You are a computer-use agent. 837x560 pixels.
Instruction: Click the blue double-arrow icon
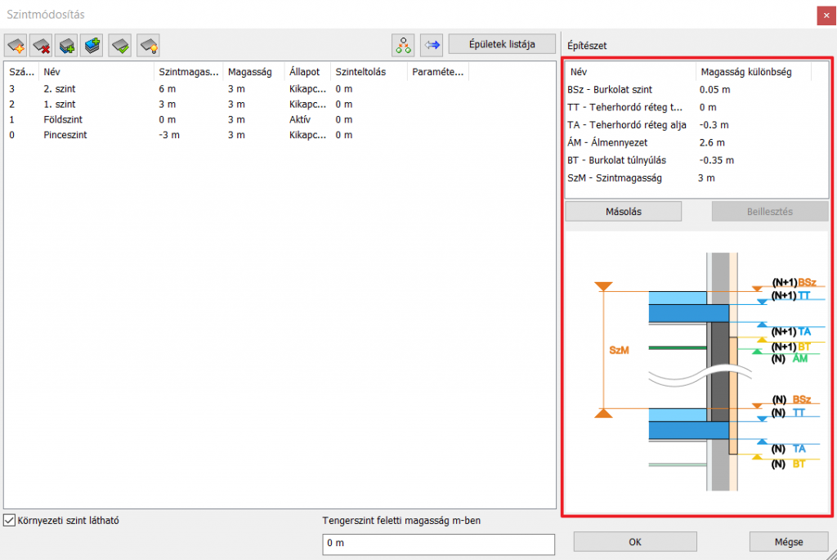432,45
